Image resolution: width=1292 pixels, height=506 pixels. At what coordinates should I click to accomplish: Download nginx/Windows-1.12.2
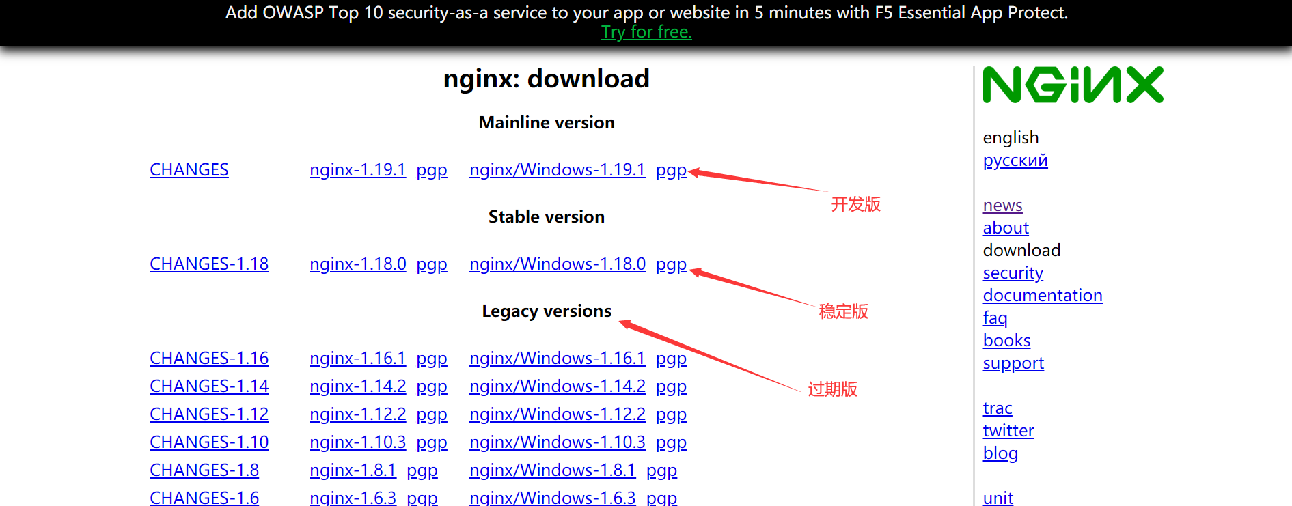[558, 414]
